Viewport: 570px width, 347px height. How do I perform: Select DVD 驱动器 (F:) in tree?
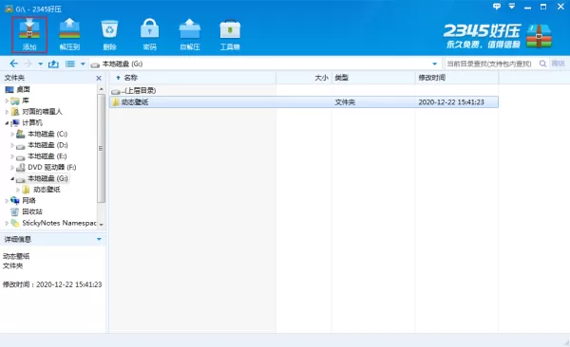pyautogui.click(x=52, y=167)
